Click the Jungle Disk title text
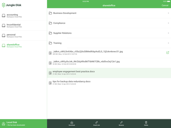 [x=14, y=5]
